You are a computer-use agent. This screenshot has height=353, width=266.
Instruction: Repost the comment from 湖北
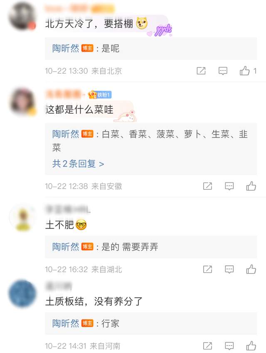click(x=207, y=269)
